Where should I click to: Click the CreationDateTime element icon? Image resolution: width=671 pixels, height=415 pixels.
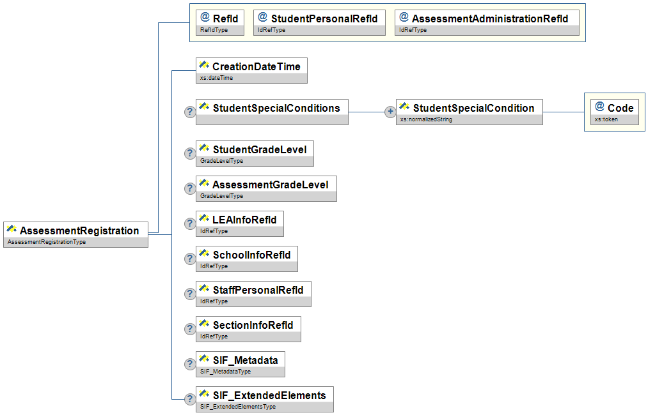click(x=205, y=66)
